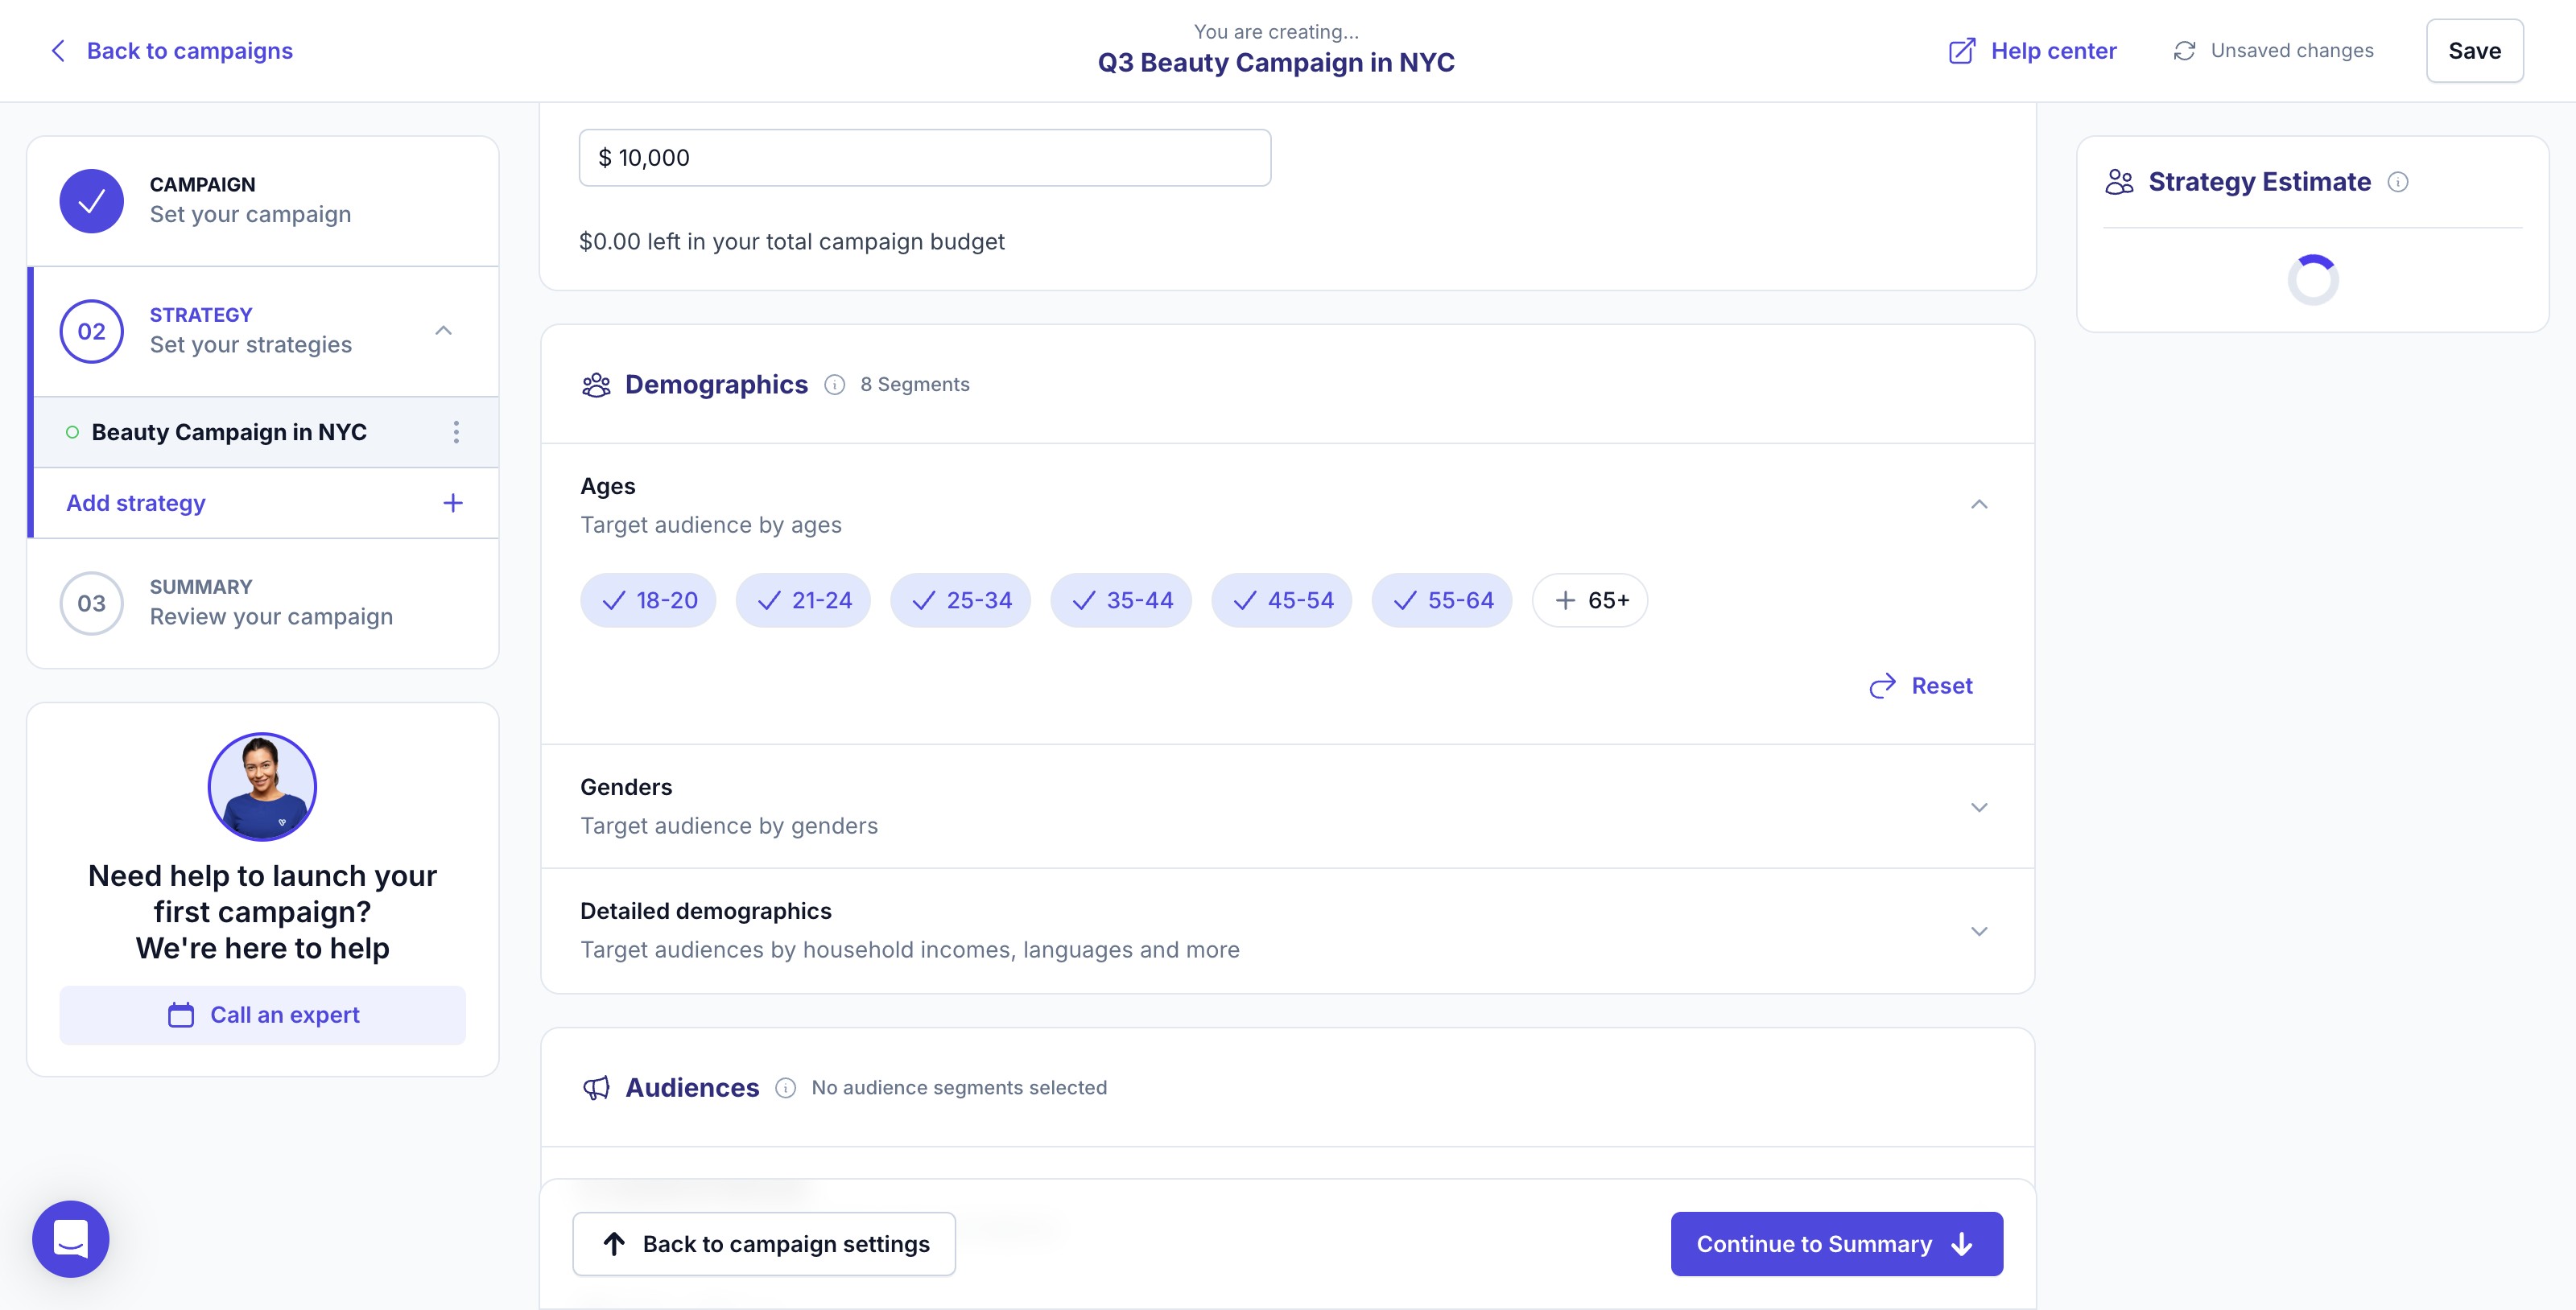This screenshot has height=1310, width=2576.
Task: Click the Demographics people group icon
Action: [596, 385]
